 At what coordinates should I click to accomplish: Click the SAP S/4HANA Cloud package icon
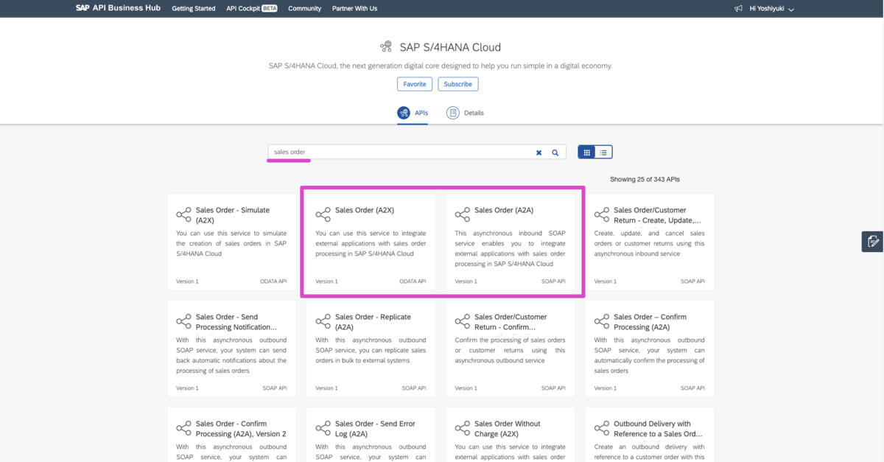click(386, 47)
